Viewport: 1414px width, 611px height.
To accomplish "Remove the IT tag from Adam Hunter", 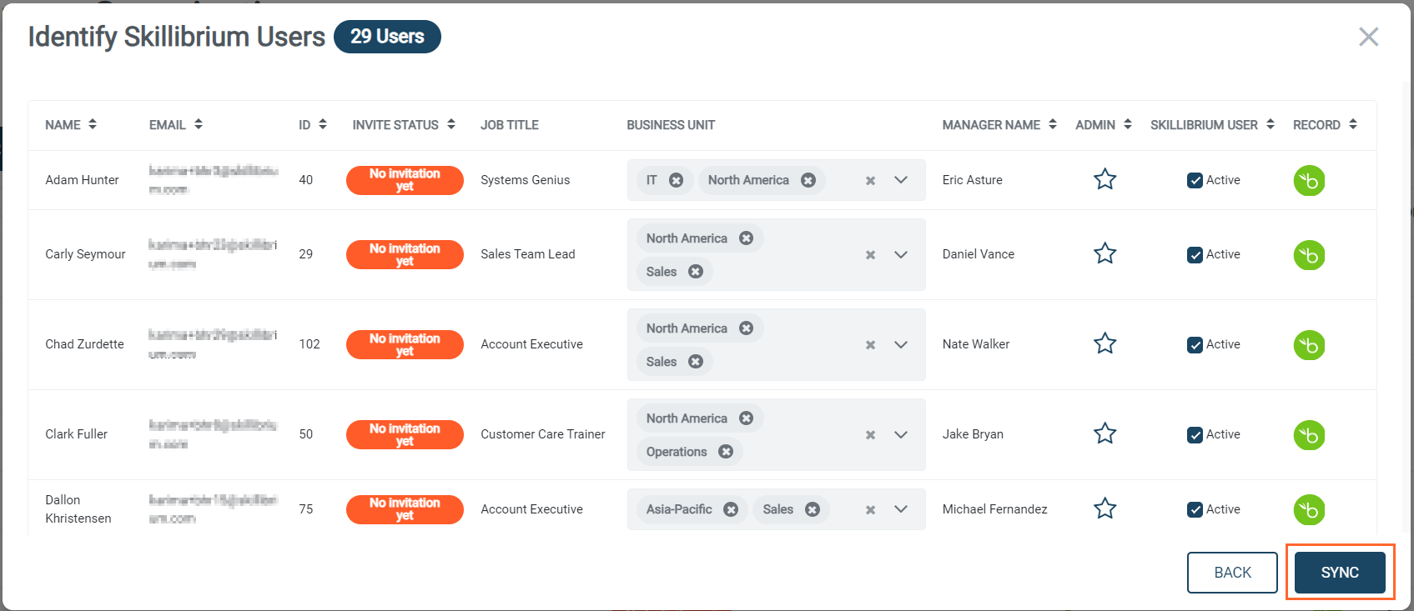I will (677, 180).
